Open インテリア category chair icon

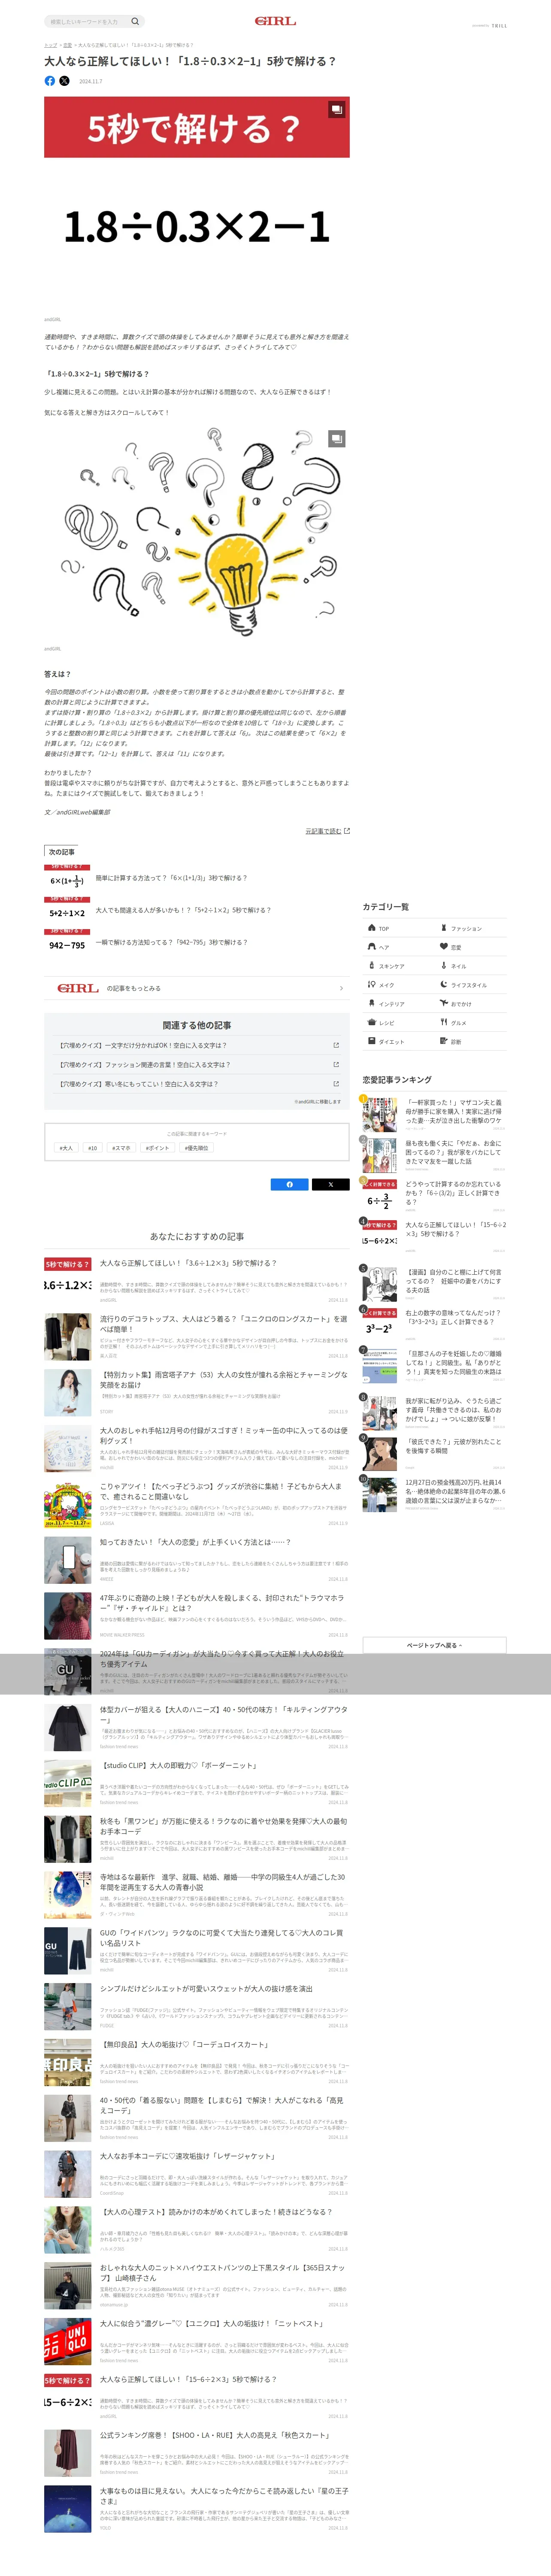[x=372, y=1003]
